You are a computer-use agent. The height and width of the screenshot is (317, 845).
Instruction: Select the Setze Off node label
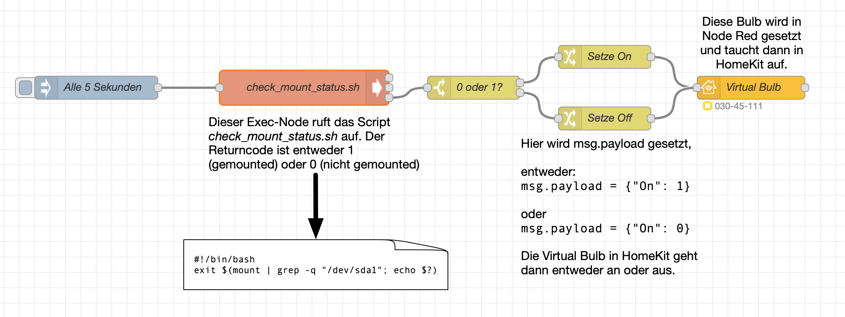610,118
